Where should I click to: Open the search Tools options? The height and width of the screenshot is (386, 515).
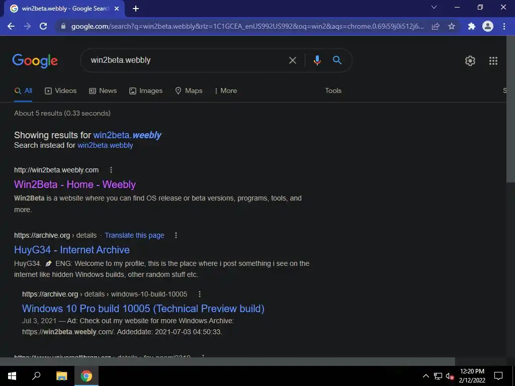coord(333,91)
